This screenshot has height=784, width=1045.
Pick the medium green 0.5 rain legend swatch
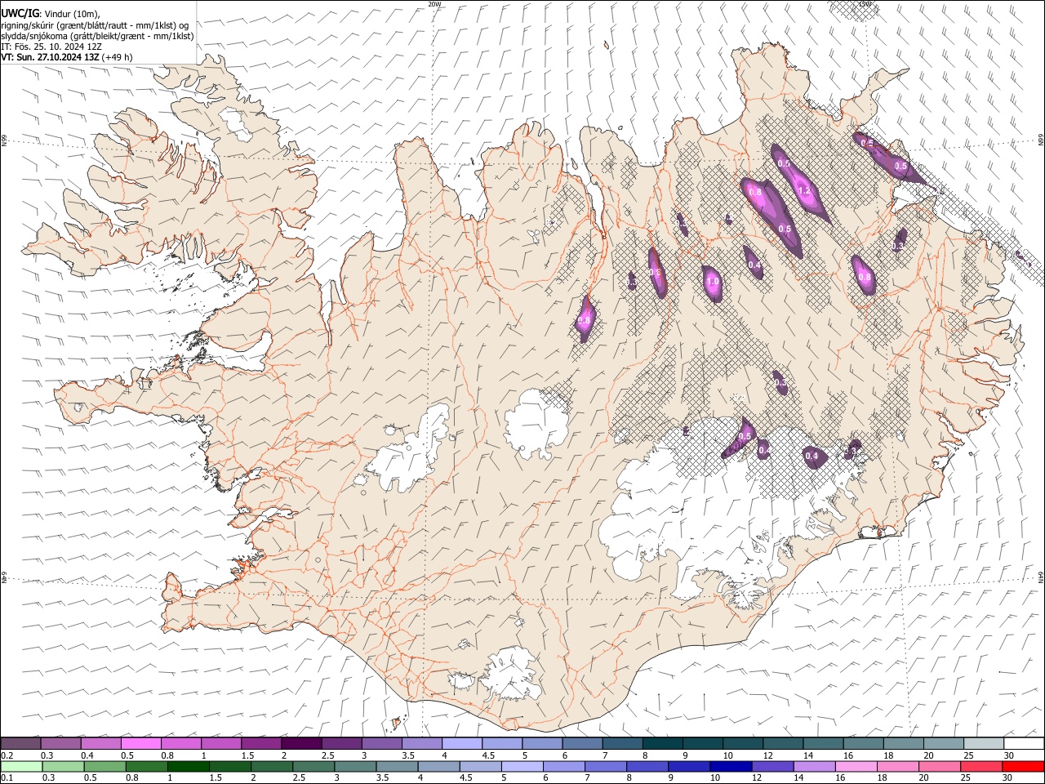pos(104,766)
